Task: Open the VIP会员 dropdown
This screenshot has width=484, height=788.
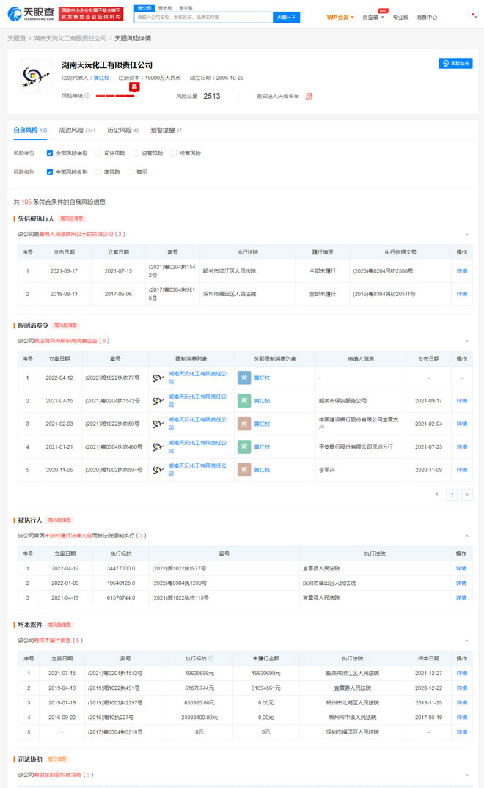Action: [340, 17]
